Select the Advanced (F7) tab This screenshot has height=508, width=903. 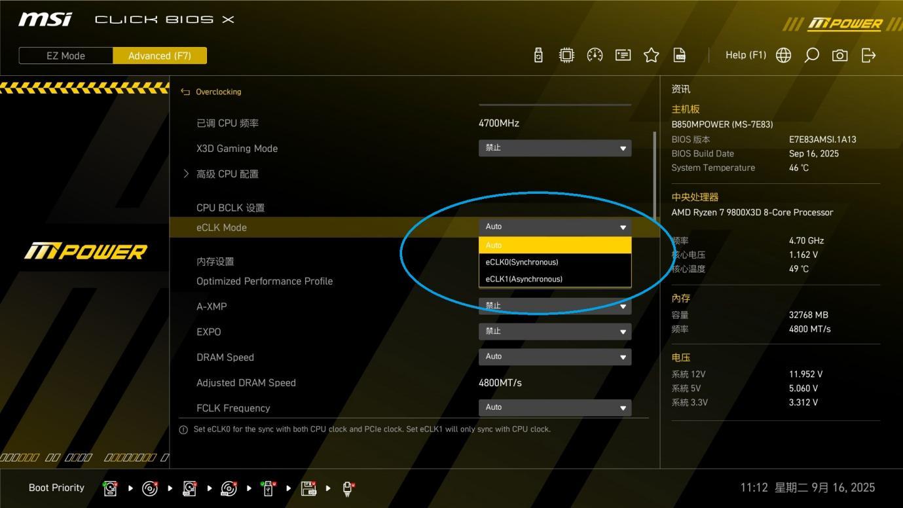coord(160,56)
